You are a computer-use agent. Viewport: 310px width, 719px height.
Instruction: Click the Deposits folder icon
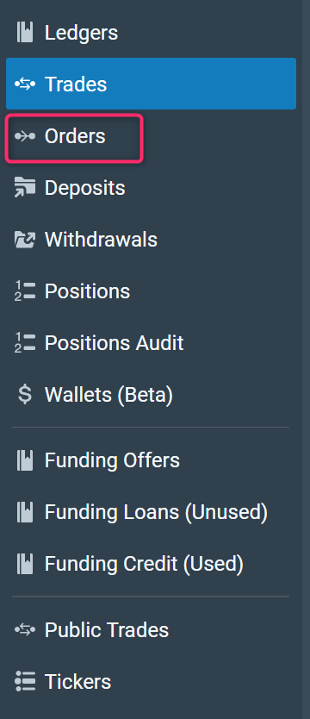(25, 188)
